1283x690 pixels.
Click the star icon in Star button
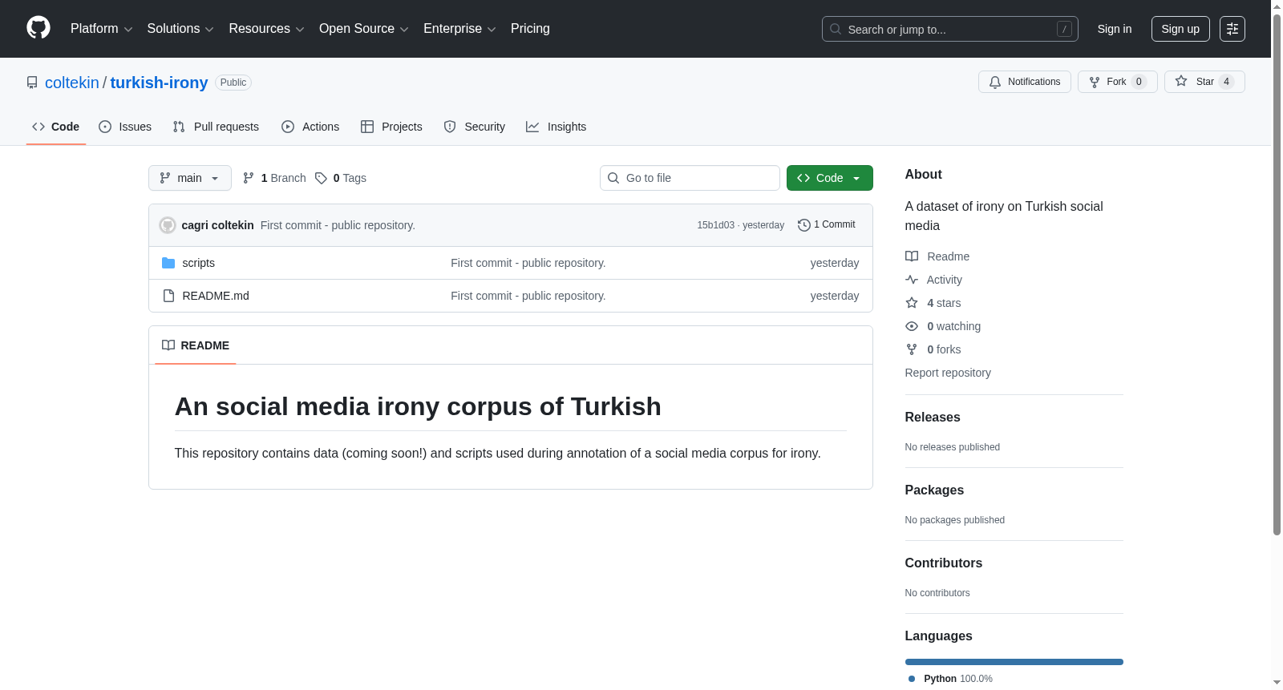pyautogui.click(x=1181, y=81)
